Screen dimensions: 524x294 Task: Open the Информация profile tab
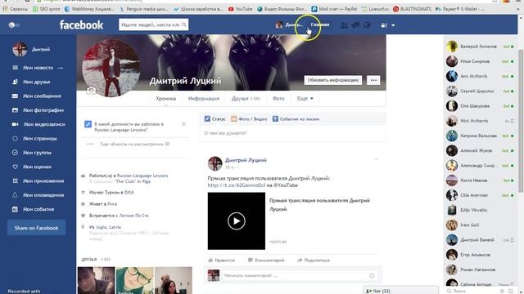pos(204,99)
